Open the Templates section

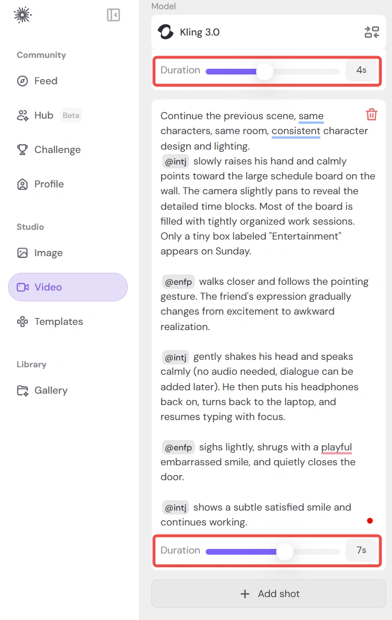click(58, 321)
